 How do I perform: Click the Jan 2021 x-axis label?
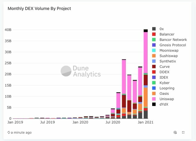[x=146, y=122]
